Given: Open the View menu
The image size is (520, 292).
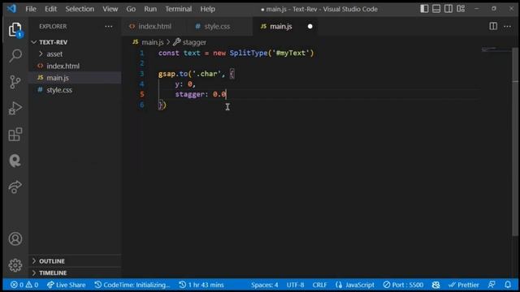Looking at the screenshot, I should 110,9.
